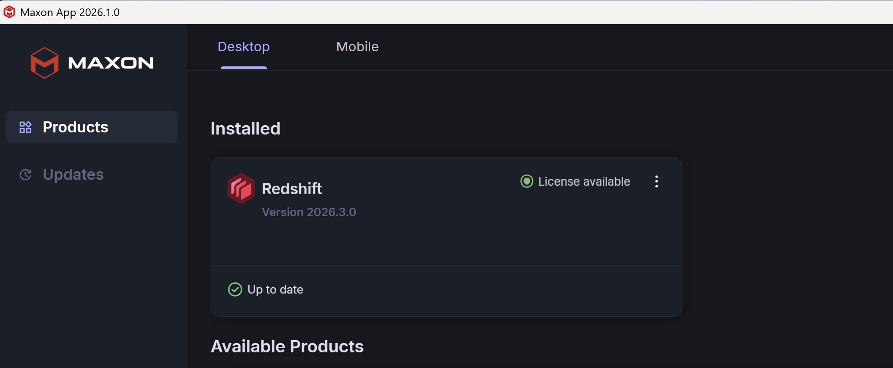Viewport: 893px width, 368px height.
Task: Go to the Updates section label
Action: (x=73, y=175)
